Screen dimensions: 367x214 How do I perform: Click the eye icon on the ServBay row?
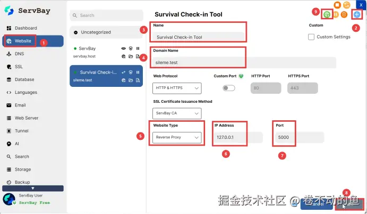click(x=123, y=49)
